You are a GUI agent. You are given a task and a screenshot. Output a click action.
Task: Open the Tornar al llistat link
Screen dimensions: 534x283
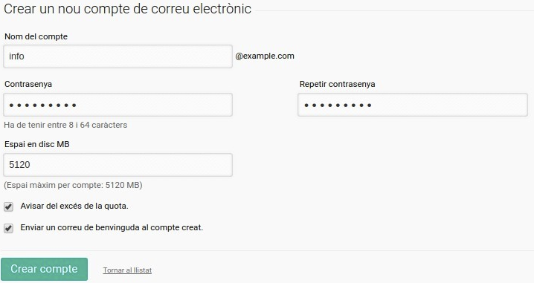(127, 270)
